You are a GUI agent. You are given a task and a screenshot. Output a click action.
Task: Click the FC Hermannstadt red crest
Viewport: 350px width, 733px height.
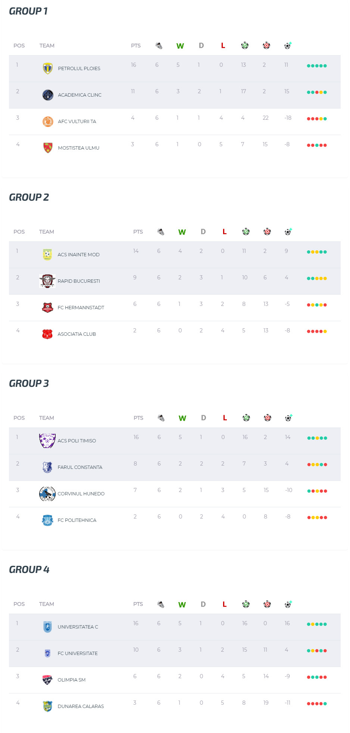point(47,307)
